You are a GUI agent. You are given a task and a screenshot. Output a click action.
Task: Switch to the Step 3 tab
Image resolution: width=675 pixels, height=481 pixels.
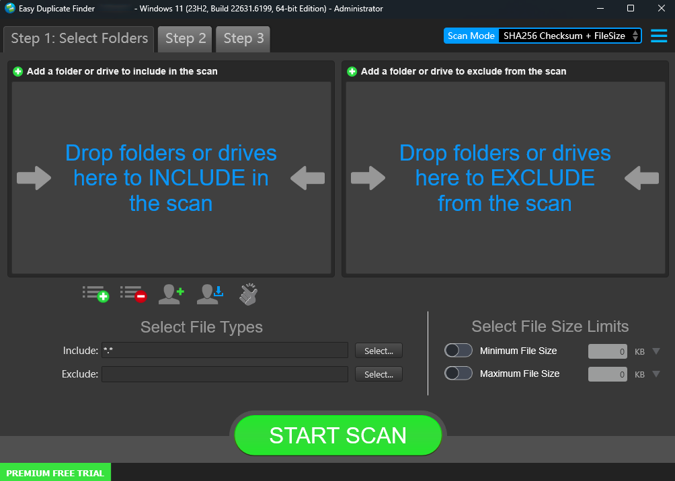pyautogui.click(x=243, y=39)
